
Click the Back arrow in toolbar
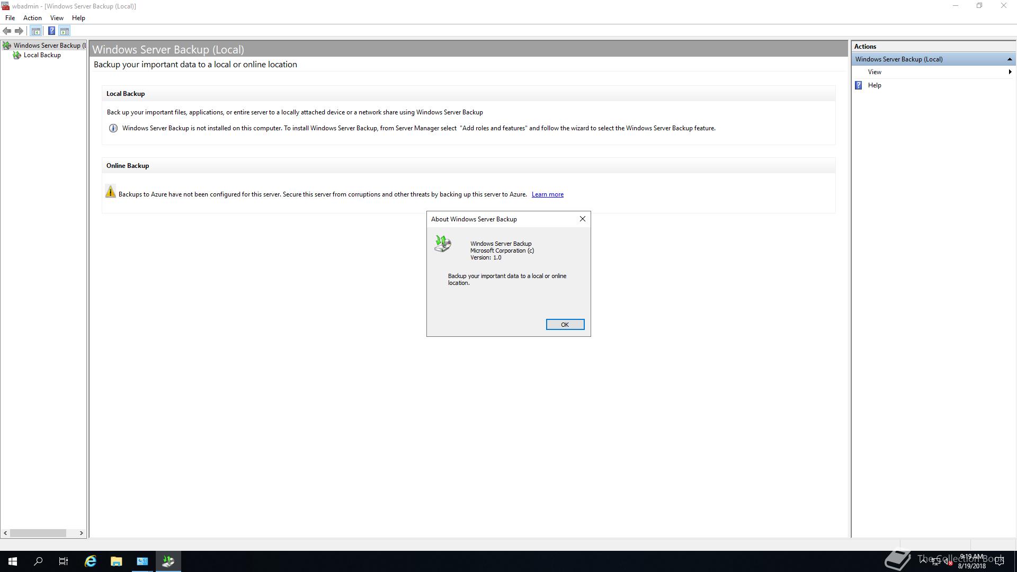[7, 31]
